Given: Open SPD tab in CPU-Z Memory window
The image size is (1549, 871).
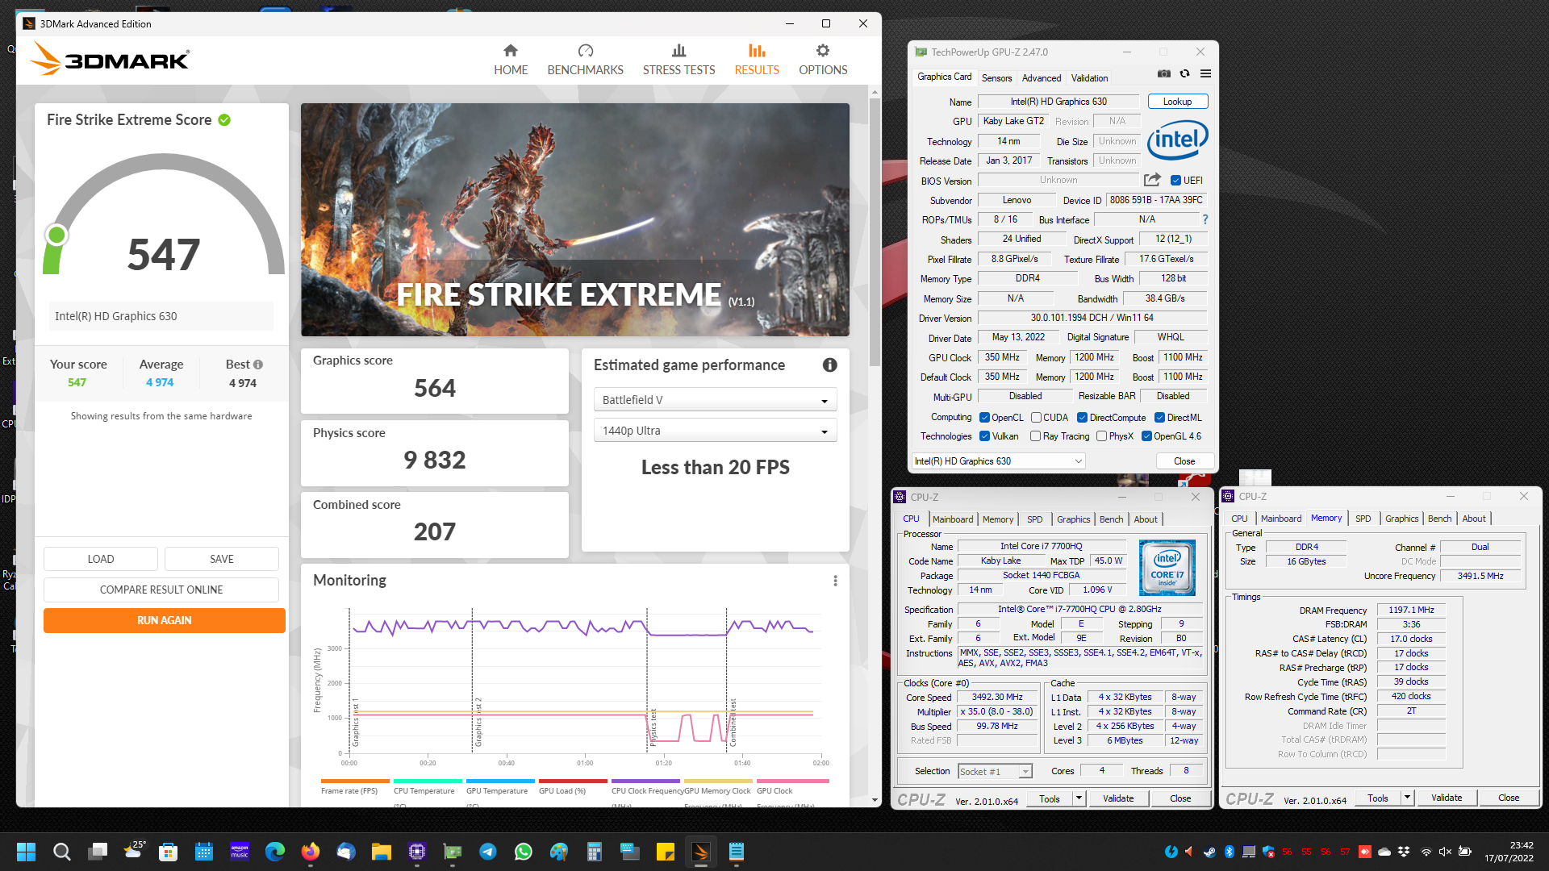Looking at the screenshot, I should 1363,519.
